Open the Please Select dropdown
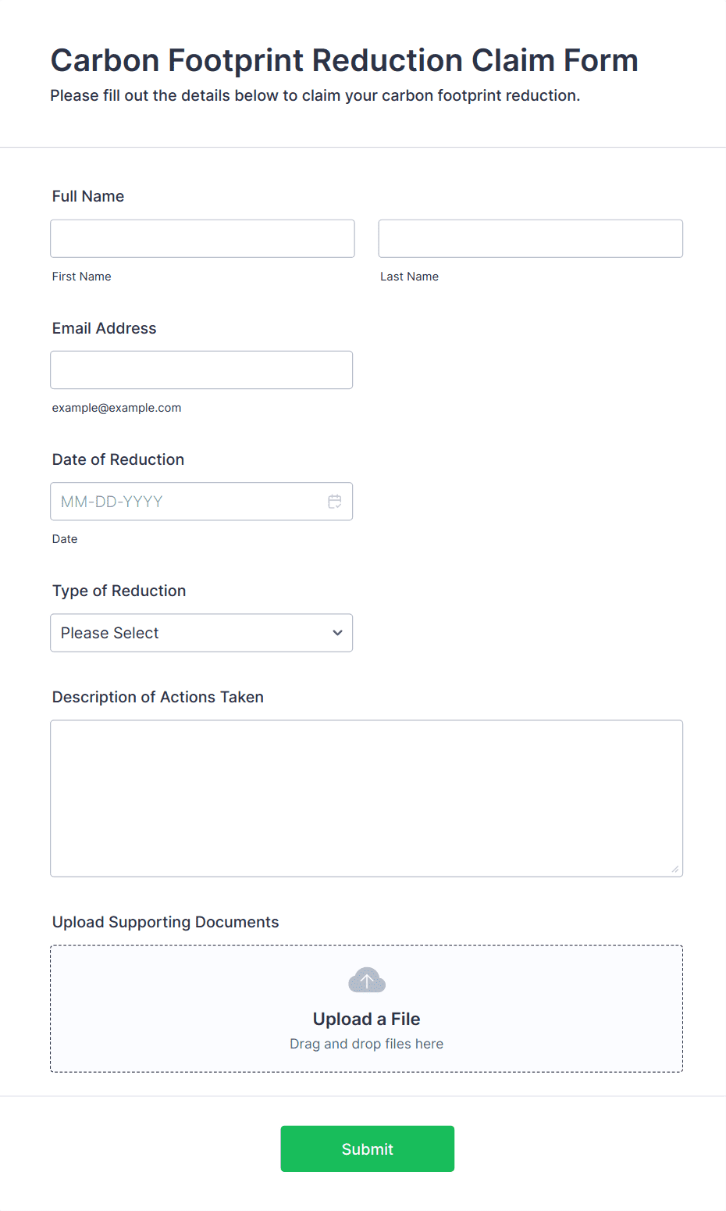 201,633
